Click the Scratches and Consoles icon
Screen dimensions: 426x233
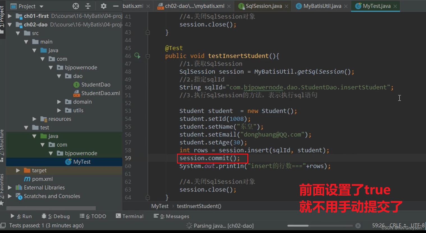19,196
